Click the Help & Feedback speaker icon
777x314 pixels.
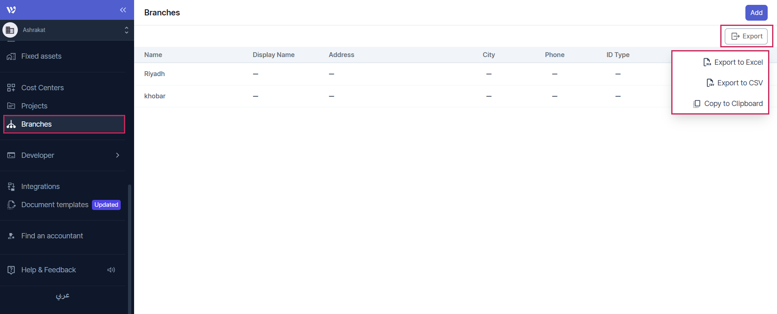coord(111,270)
